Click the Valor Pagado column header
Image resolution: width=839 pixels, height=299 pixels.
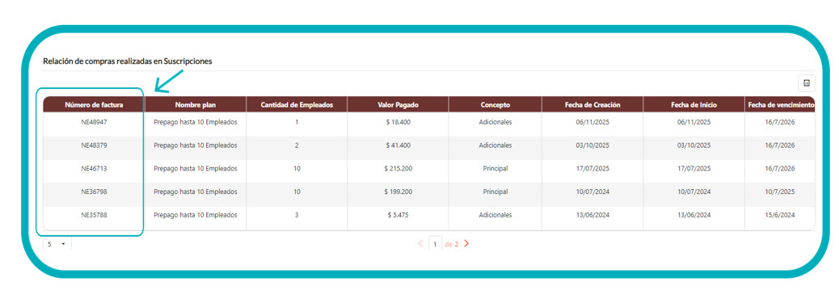398,105
